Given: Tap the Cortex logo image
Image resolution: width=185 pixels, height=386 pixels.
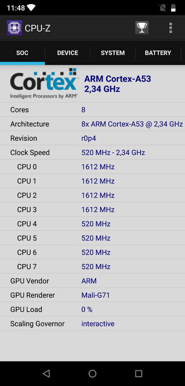Looking at the screenshot, I should (x=44, y=83).
